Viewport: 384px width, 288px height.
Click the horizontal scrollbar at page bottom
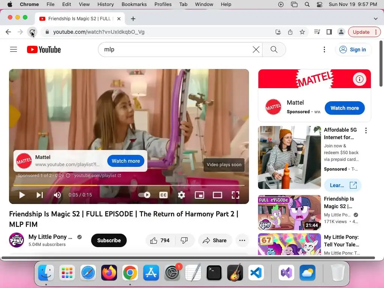188,258
